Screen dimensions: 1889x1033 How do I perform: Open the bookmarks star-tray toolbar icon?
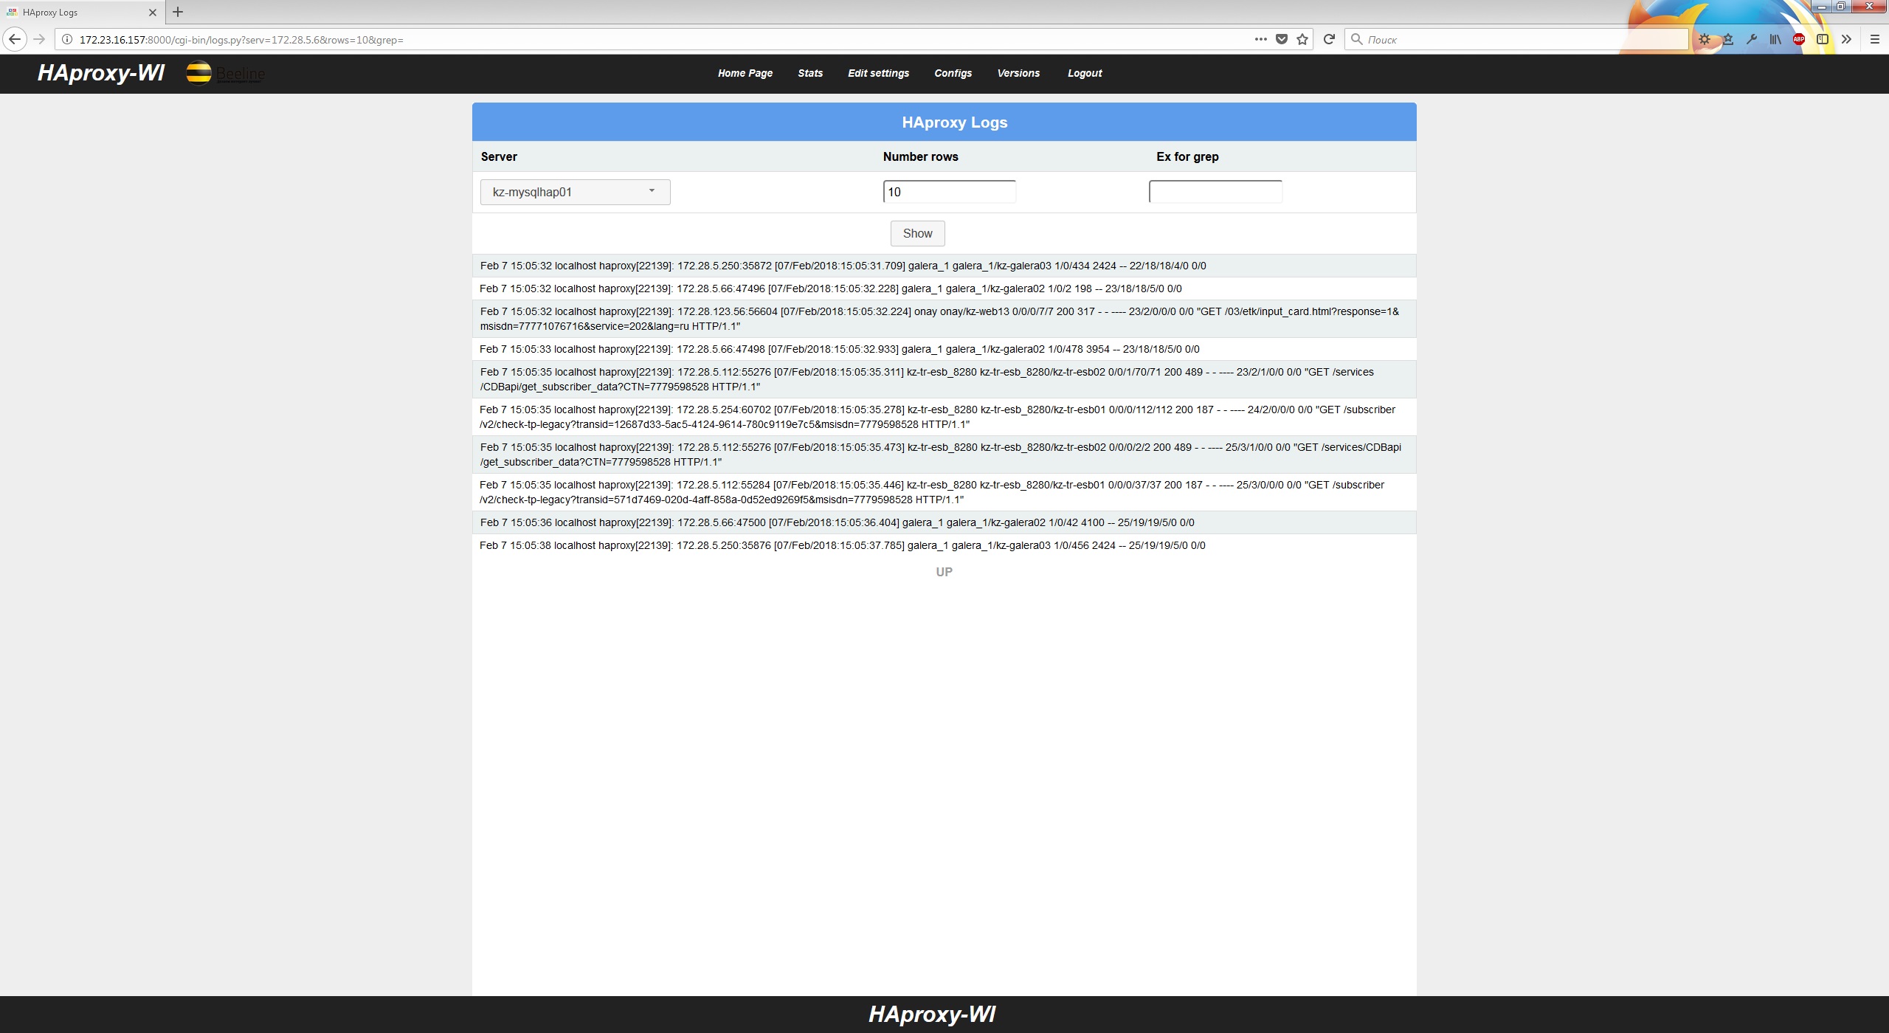[x=1727, y=39]
